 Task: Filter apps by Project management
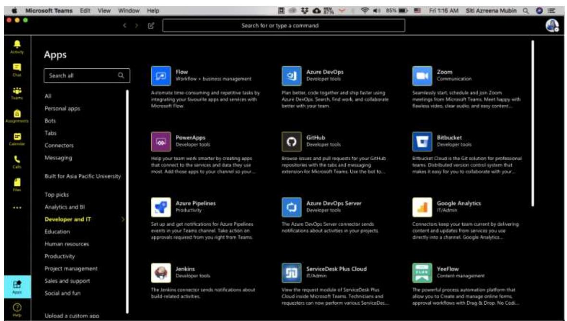71,269
